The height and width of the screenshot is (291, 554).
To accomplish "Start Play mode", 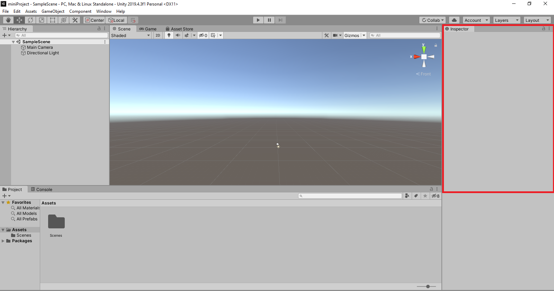I will (x=258, y=20).
